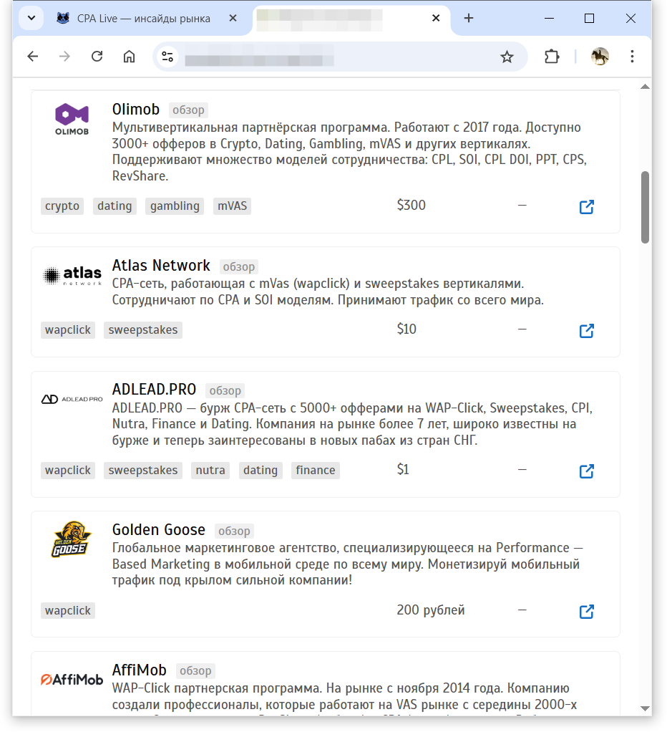This screenshot has width=667, height=732.
Task: Select Atlas Network wapclick tag
Action: tap(68, 330)
